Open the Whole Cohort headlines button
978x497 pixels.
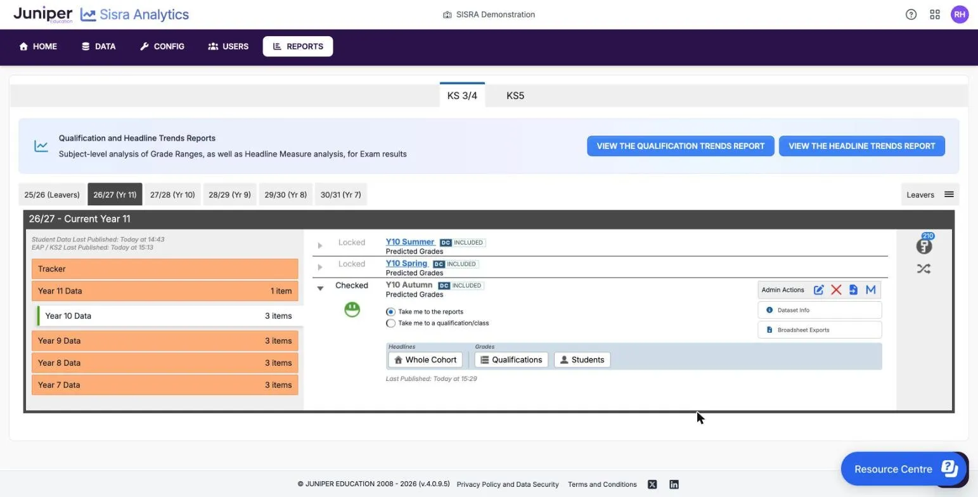425,360
